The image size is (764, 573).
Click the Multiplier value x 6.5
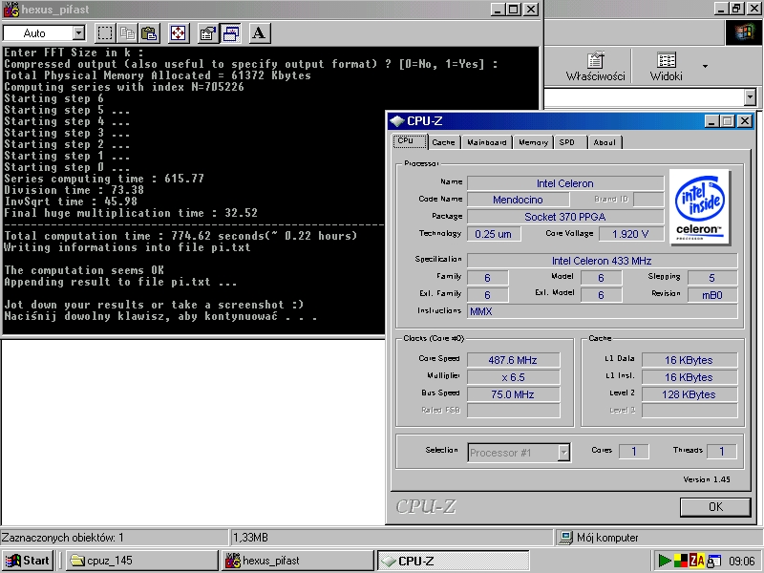(513, 377)
